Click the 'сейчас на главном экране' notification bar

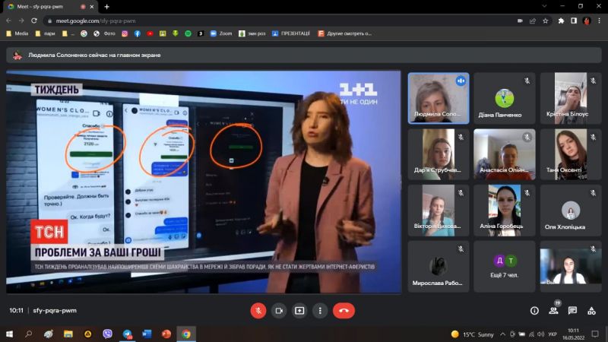coord(303,55)
